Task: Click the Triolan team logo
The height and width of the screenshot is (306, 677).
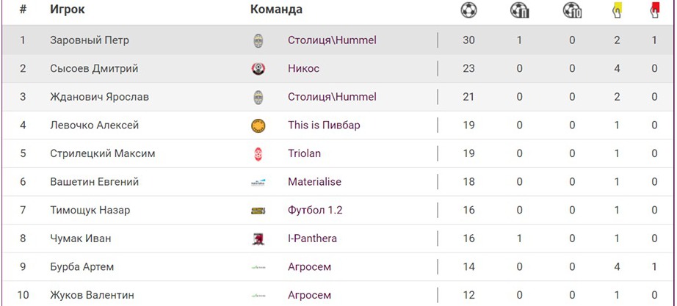Action: click(258, 154)
